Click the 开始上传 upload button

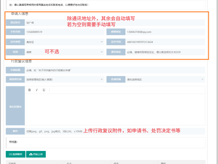(x=36, y=154)
